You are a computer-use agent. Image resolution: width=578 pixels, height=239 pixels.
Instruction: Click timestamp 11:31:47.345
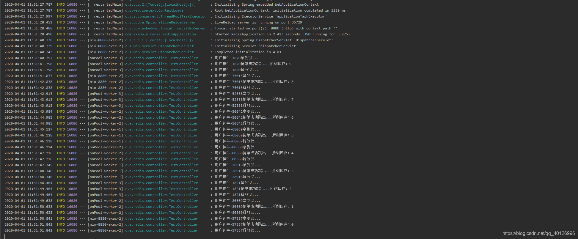40,165
